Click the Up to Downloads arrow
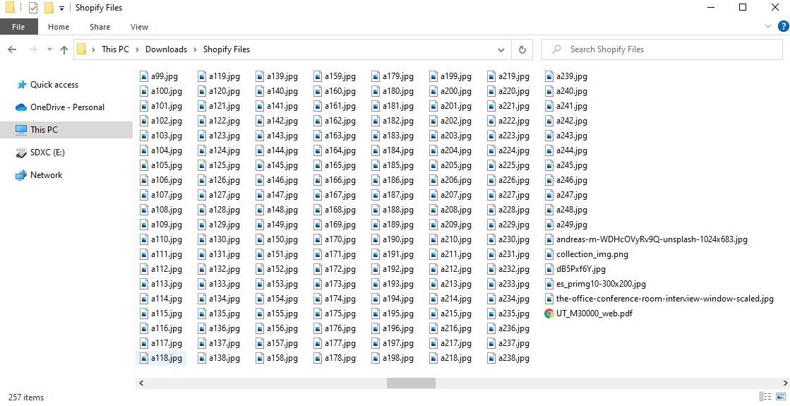Viewport: 790px width, 406px height. pos(64,49)
